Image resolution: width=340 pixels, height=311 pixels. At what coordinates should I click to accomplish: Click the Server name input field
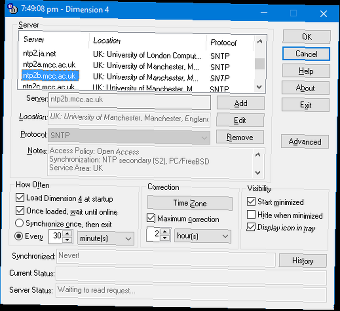coord(130,101)
